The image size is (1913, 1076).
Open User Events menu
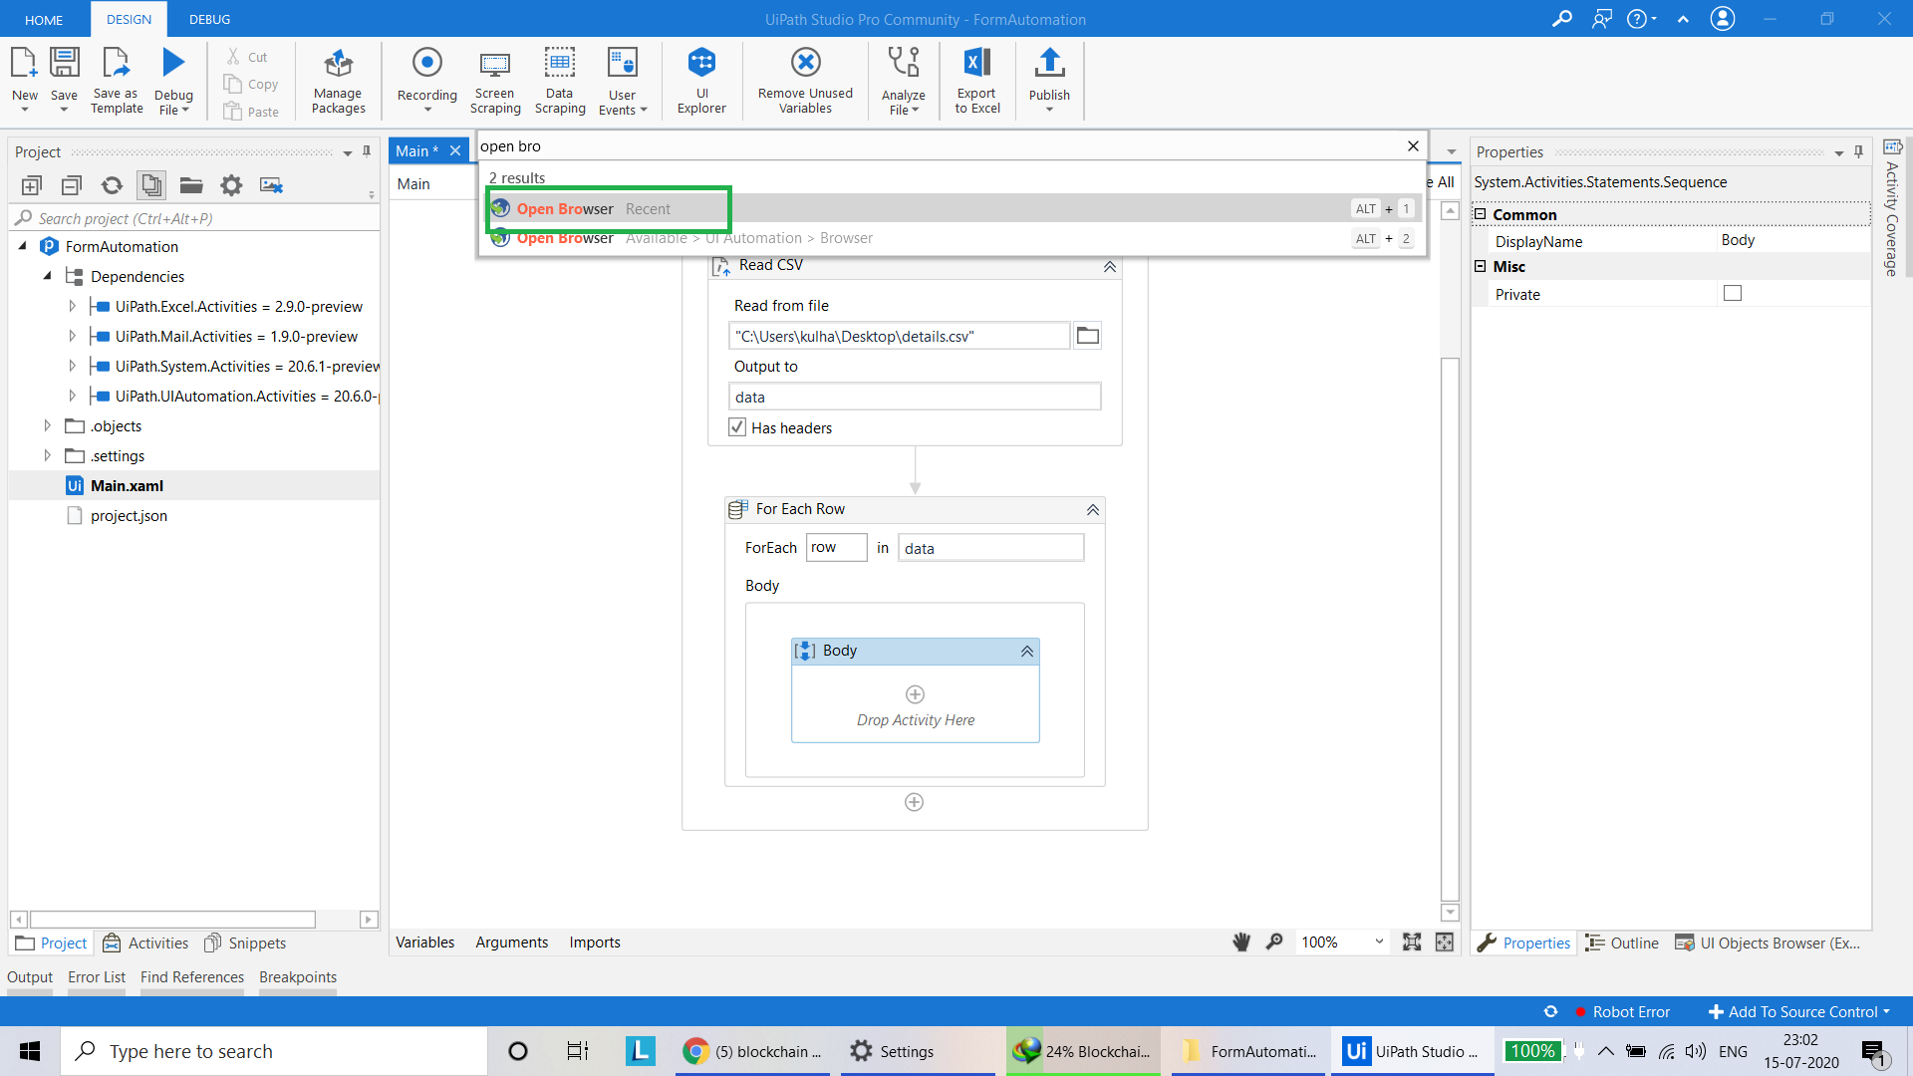tap(622, 81)
